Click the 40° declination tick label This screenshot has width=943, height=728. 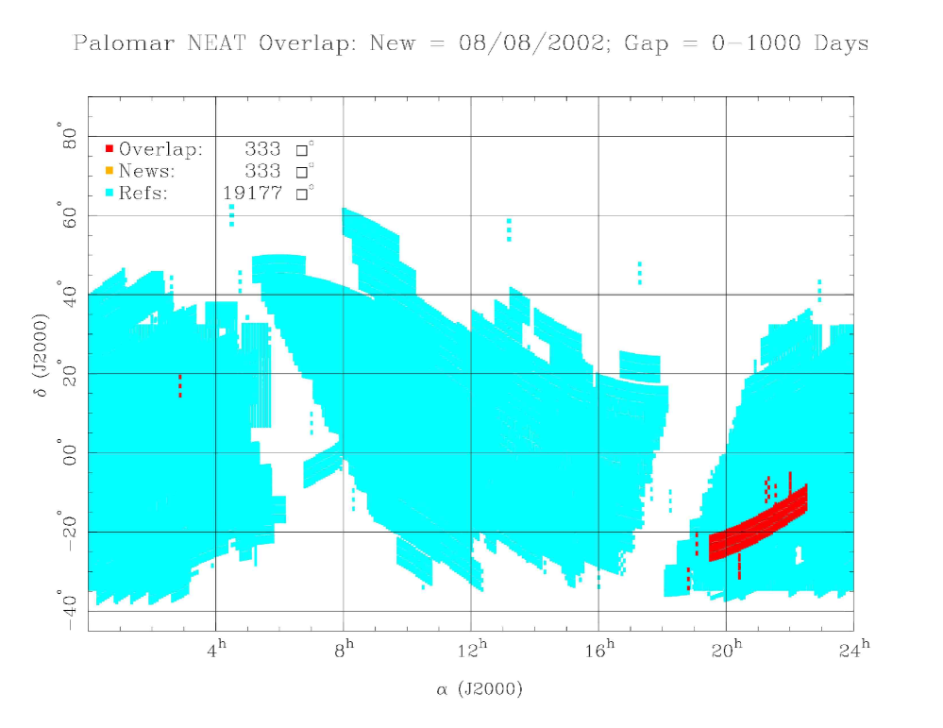click(67, 295)
